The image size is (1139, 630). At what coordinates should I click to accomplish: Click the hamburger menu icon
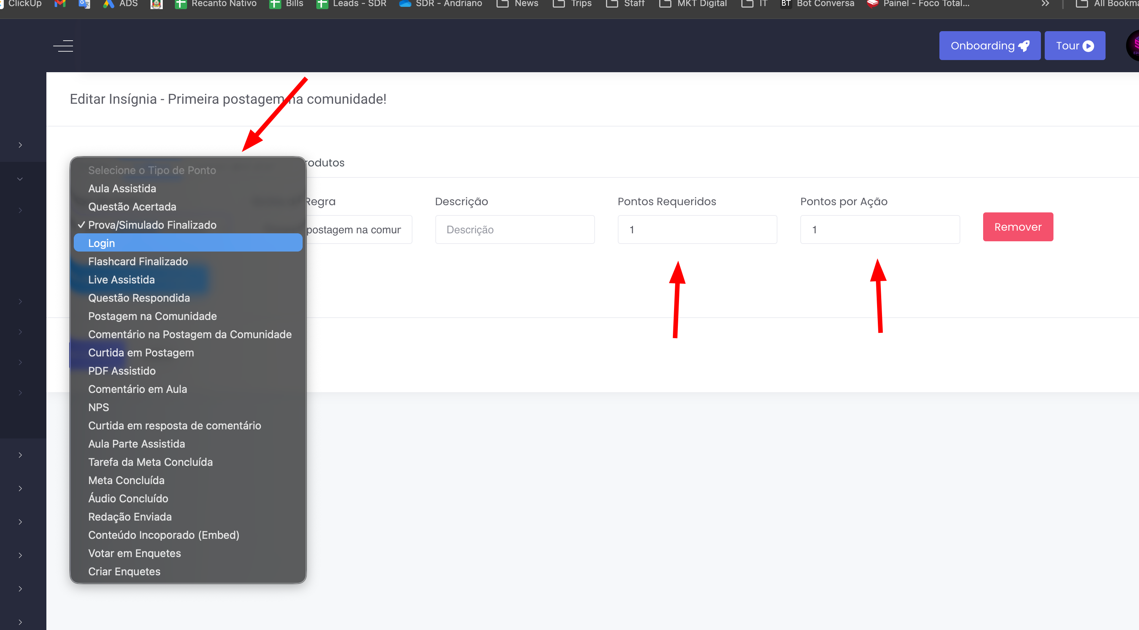(63, 46)
